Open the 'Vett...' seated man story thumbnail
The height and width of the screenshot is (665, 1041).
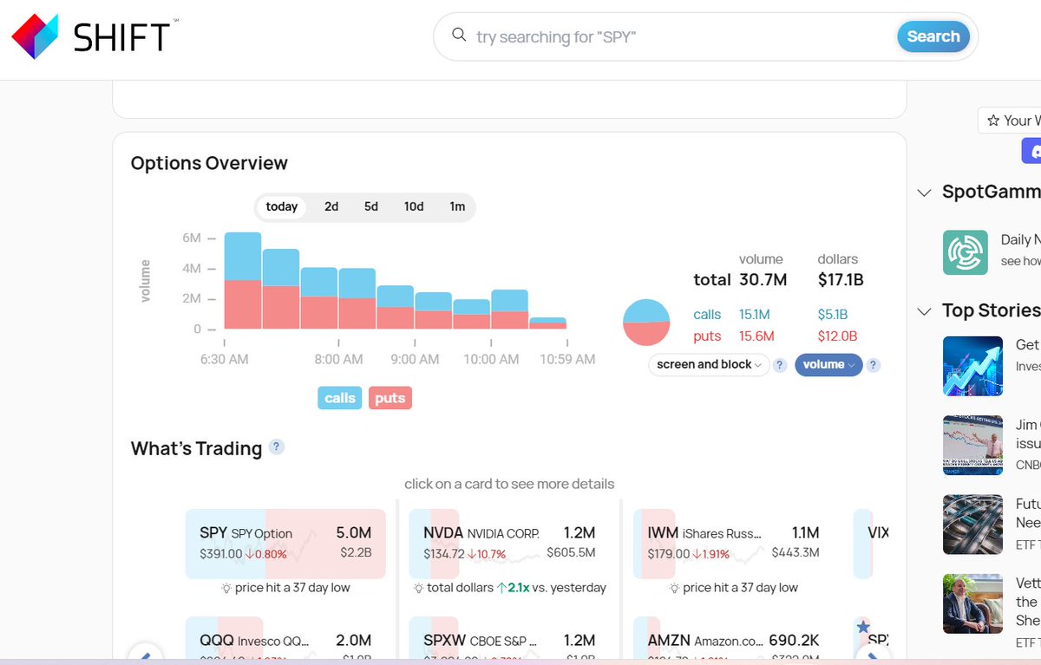coord(972,603)
